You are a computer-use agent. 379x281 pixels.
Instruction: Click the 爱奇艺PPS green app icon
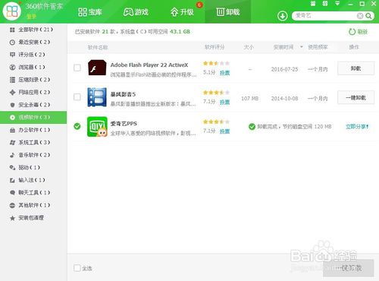pyautogui.click(x=97, y=127)
